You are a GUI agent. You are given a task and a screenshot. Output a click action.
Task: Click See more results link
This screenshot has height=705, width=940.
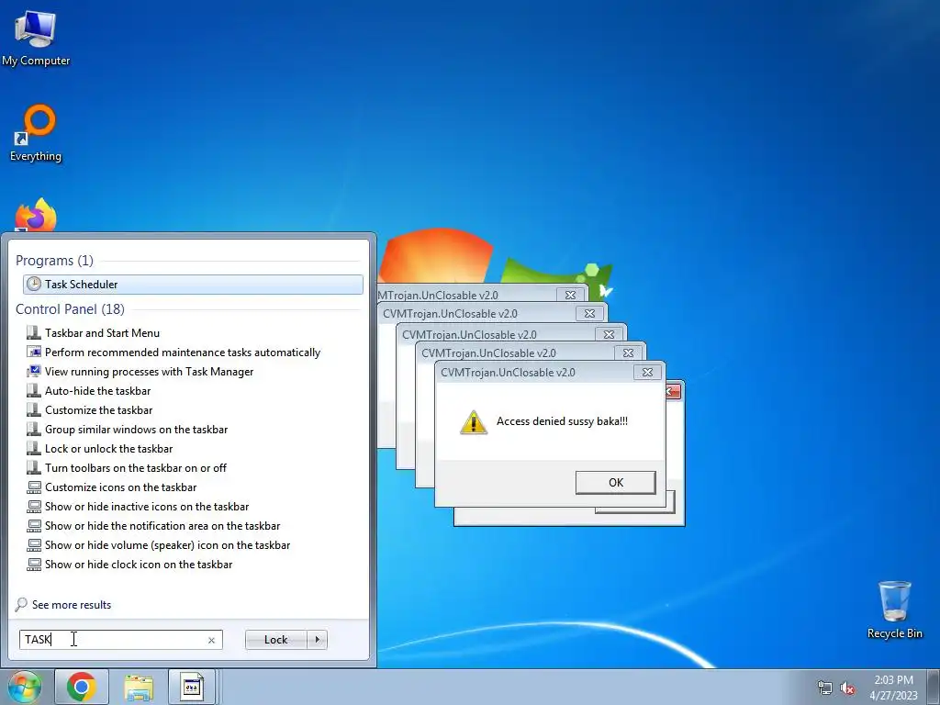click(72, 604)
